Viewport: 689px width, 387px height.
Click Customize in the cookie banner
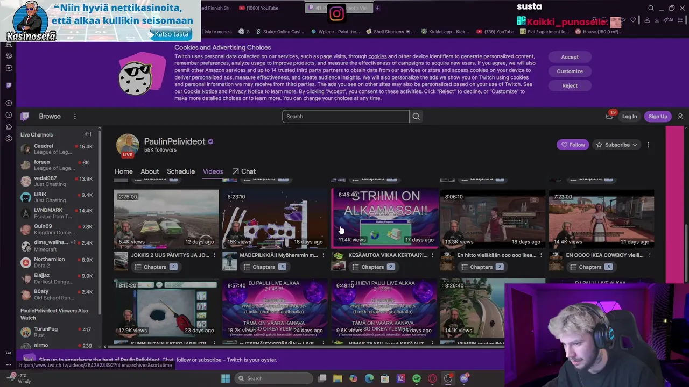(570, 71)
